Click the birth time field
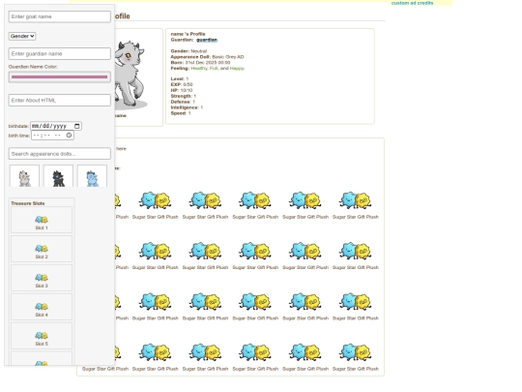 point(52,136)
